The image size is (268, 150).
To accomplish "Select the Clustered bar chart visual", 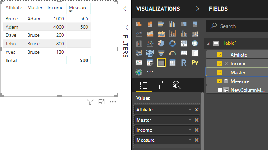I will (161, 24).
